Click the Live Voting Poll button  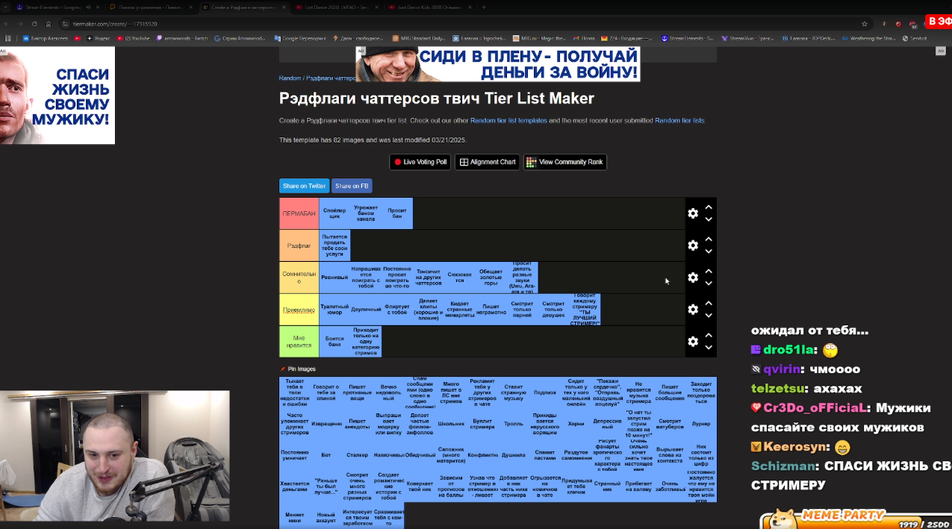[x=420, y=162]
